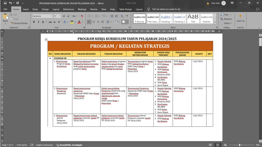Click the vertical scrollbar thumb
The height and width of the screenshot is (147, 262).
coord(260,42)
